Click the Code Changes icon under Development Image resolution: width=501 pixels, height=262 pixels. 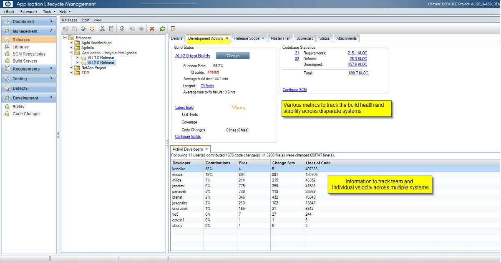pos(7,114)
